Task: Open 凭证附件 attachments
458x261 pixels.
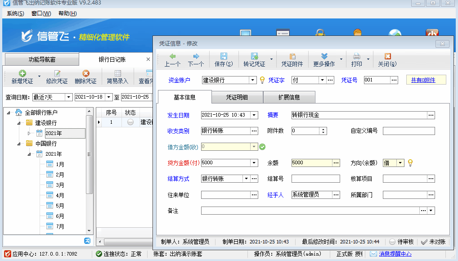Action: [x=292, y=56]
